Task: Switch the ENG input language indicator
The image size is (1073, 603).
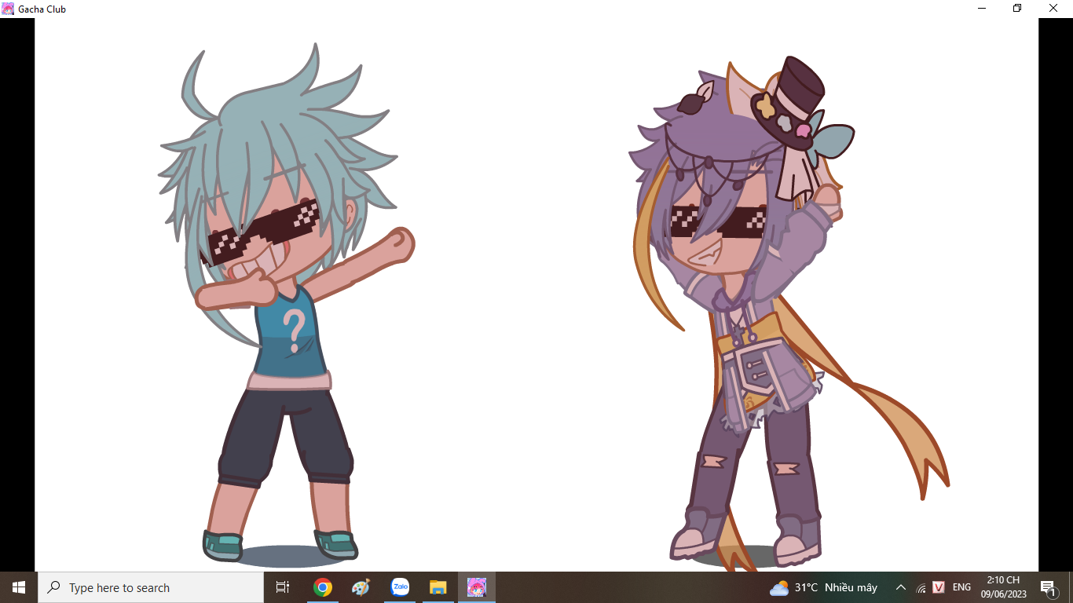Action: 961,587
